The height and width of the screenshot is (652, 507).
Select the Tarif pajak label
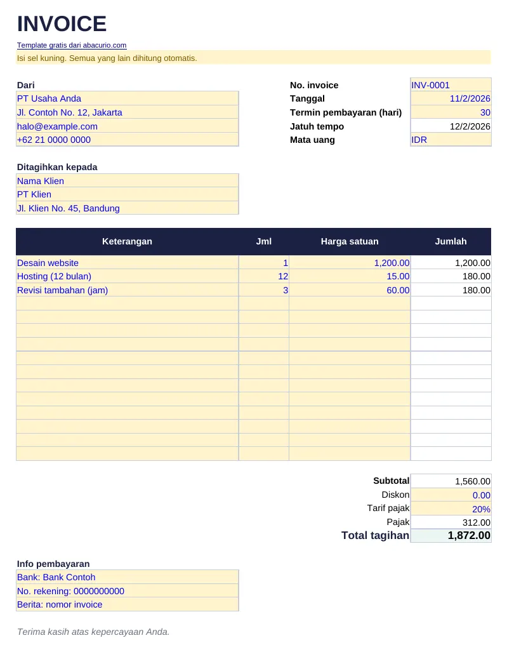(388, 508)
